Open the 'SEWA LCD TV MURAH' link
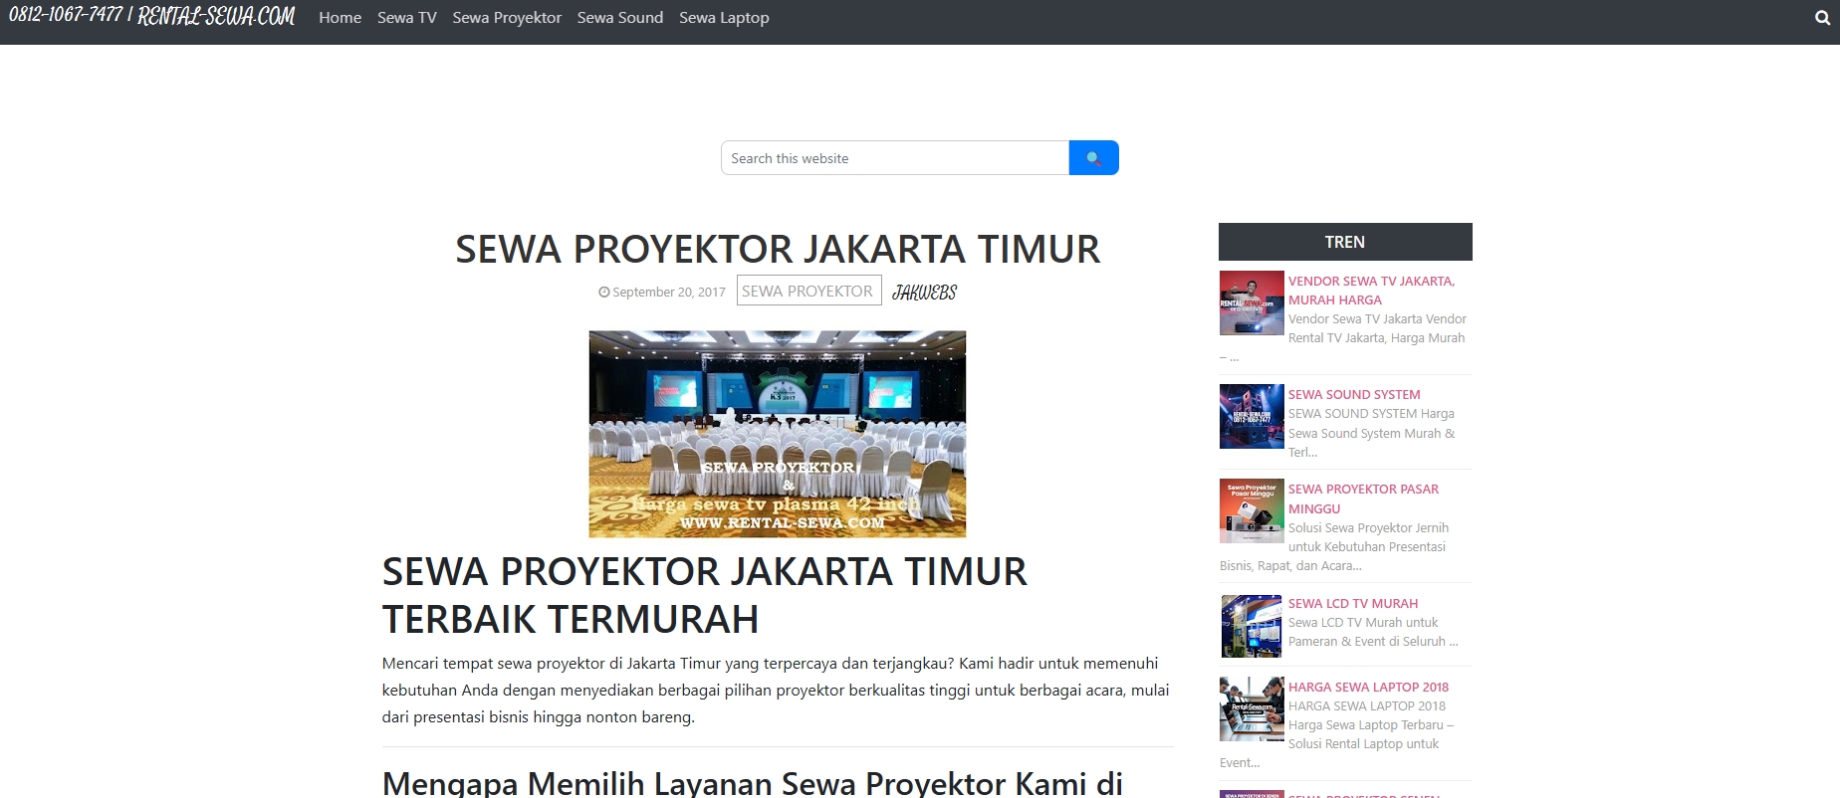Image resolution: width=1840 pixels, height=798 pixels. pyautogui.click(x=1353, y=604)
